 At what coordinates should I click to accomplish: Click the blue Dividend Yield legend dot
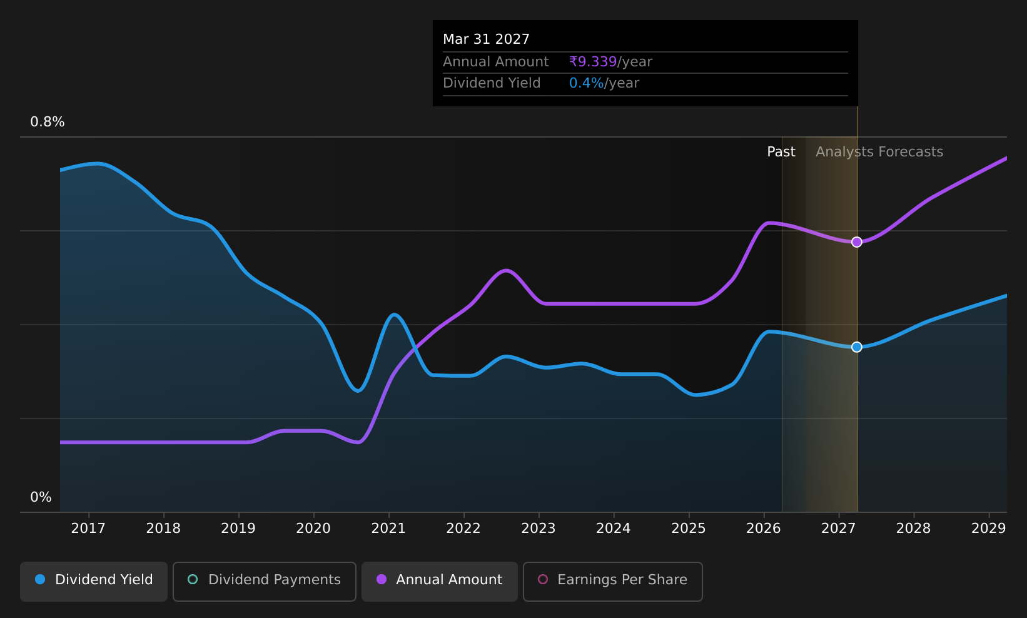40,579
